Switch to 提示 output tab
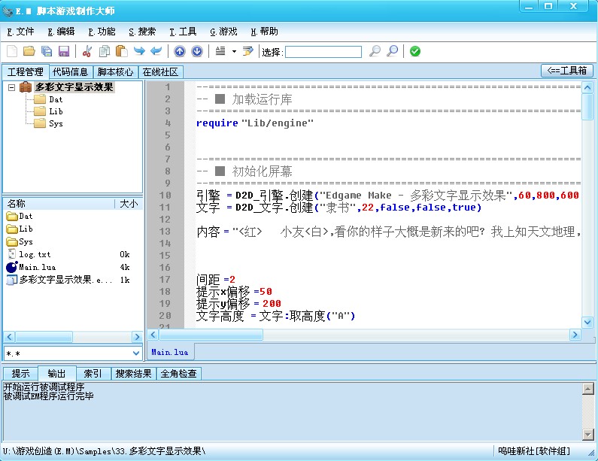 tap(20, 373)
